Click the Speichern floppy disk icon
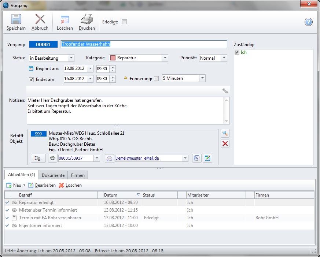Viewport: 320px width, 257px height. 16,19
